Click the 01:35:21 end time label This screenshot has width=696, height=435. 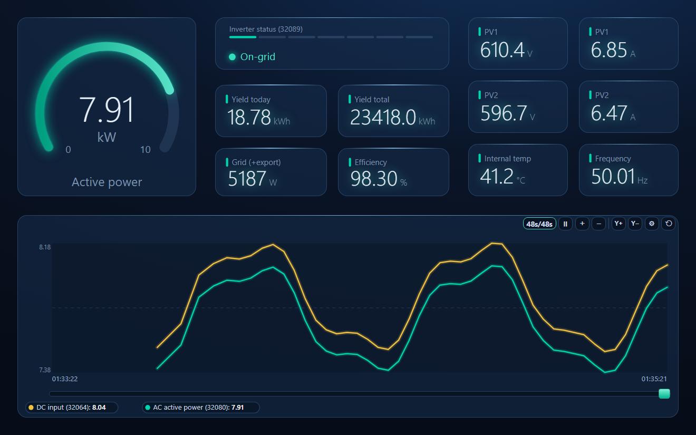tap(654, 379)
